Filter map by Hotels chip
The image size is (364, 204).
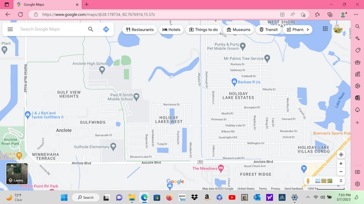tap(171, 30)
